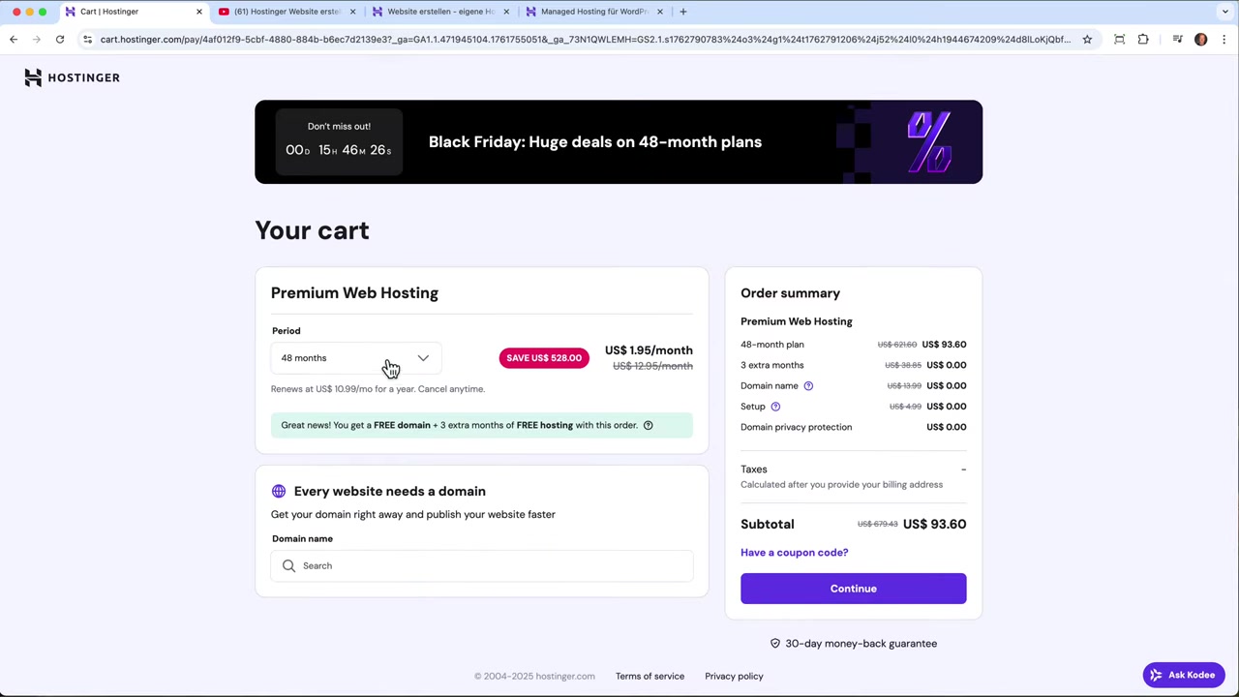Click the Order summary heading
This screenshot has width=1239, height=697.
pyautogui.click(x=790, y=293)
